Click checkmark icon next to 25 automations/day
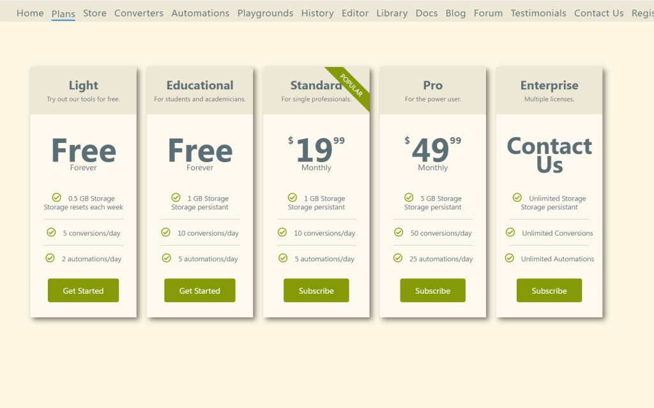 (398, 258)
